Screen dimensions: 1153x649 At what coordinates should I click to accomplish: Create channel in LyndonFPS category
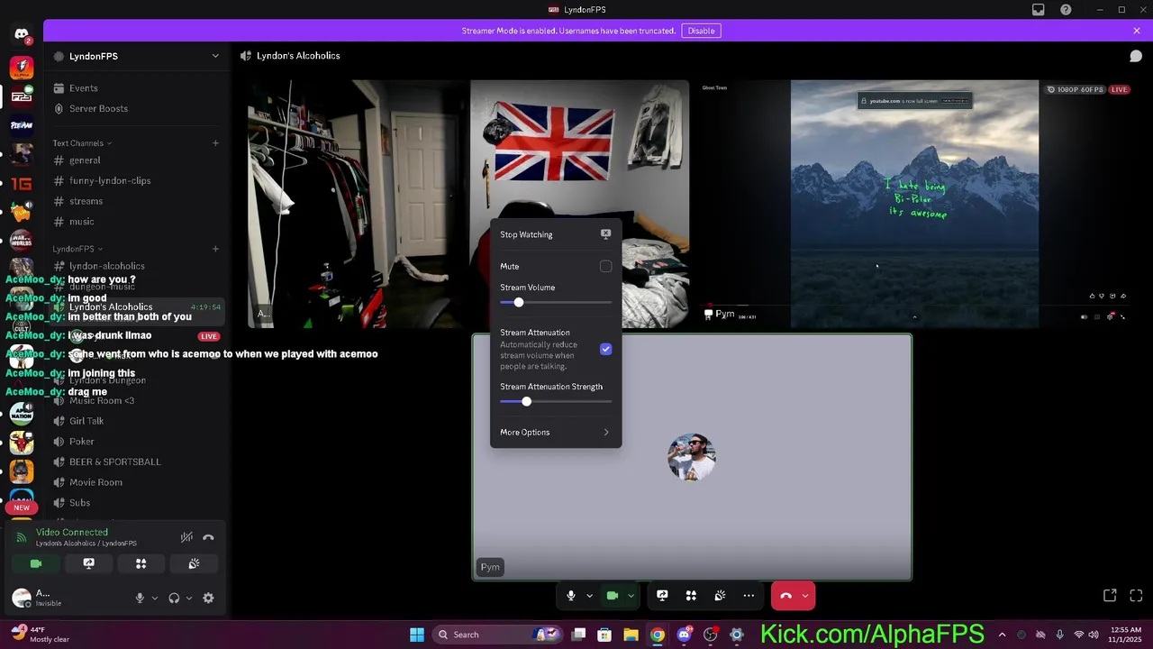click(215, 249)
